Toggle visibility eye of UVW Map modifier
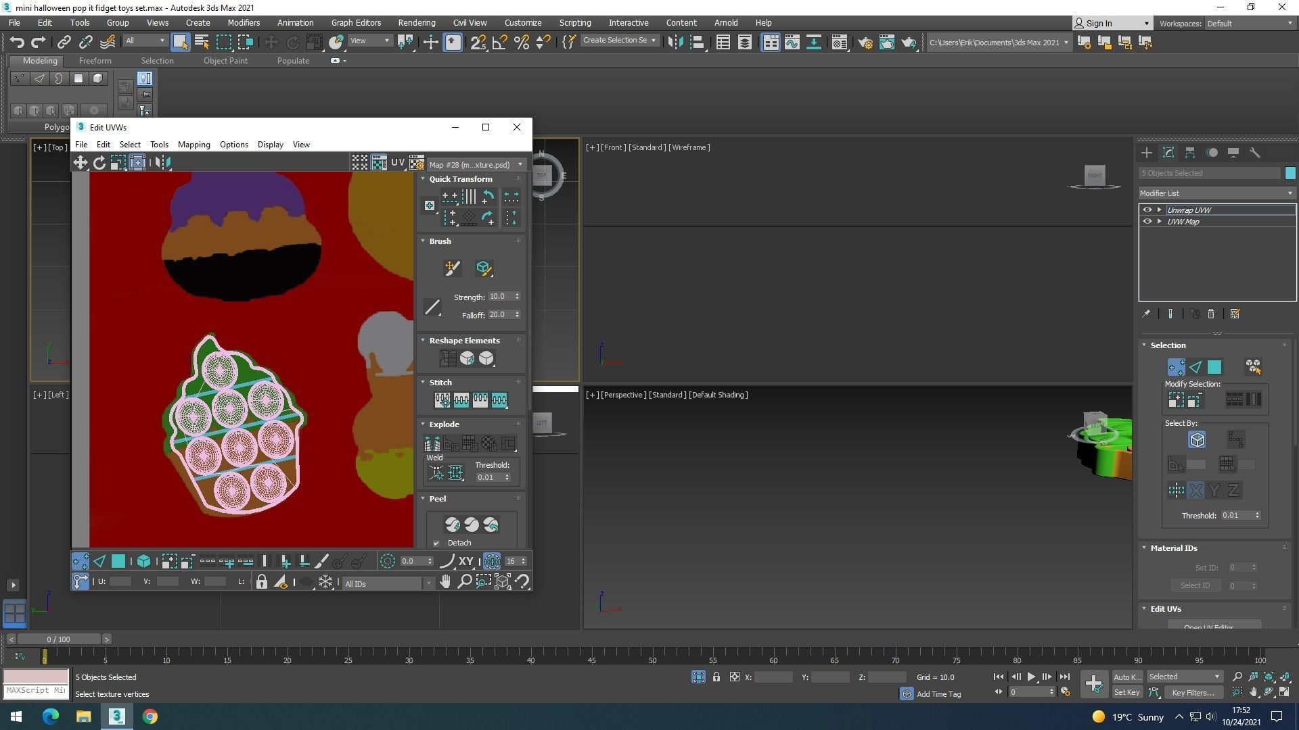Screen dimensions: 1299x730 tap(1147, 222)
